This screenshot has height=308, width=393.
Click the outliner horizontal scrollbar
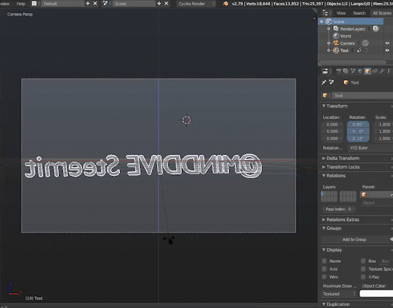(353, 62)
